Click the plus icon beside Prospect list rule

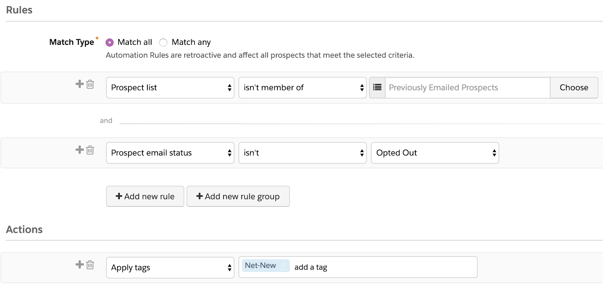[x=80, y=84]
